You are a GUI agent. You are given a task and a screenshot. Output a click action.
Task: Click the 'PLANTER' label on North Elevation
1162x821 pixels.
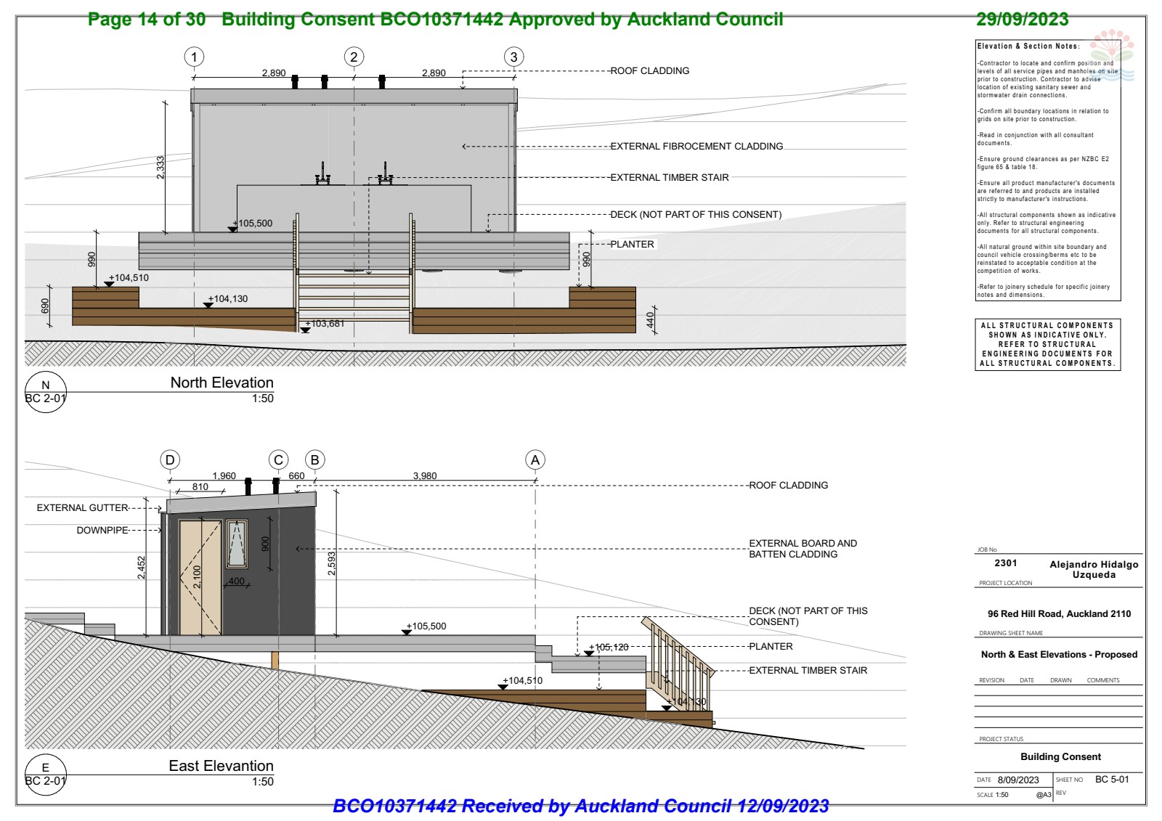click(x=632, y=244)
